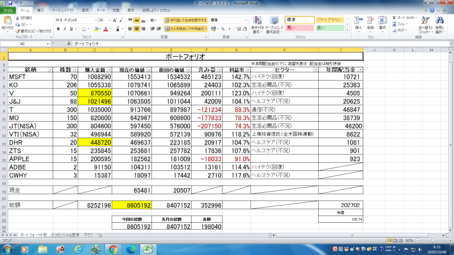454x255 pixels.
Task: Apply the 悪い (Bad) cell style
Action: (300, 28)
